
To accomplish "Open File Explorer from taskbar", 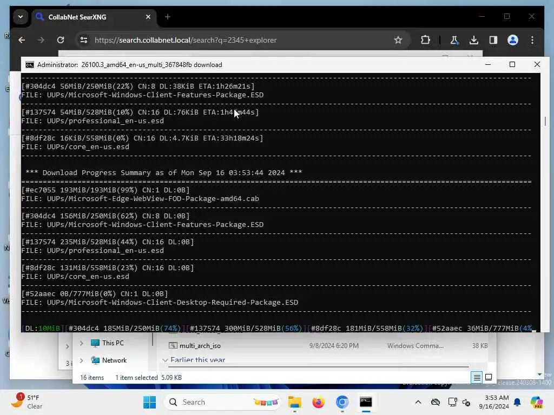I will [x=294, y=402].
